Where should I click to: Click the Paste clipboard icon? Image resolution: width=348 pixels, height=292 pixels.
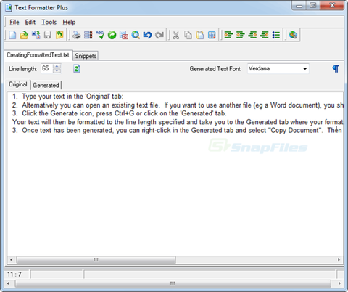pyautogui.click(x=199, y=35)
